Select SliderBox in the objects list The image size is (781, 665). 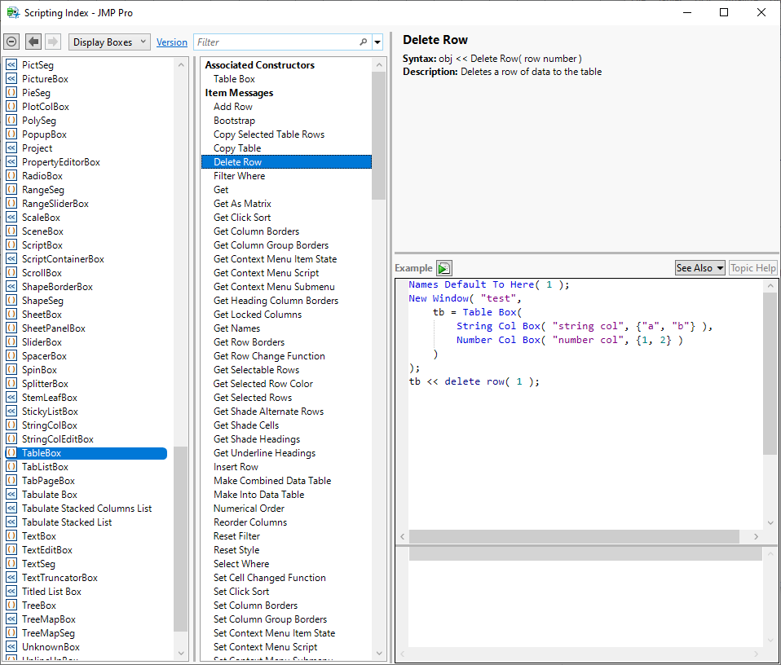[42, 342]
